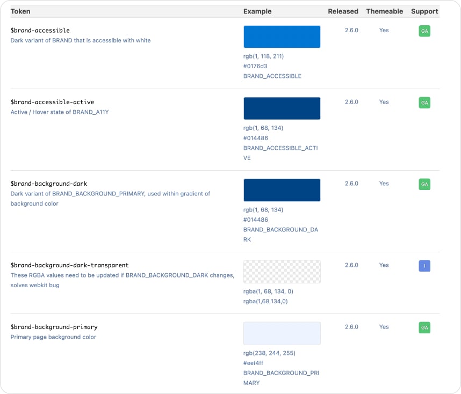461x394 pixels.
Task: Click the Token column header
Action: tap(20, 11)
